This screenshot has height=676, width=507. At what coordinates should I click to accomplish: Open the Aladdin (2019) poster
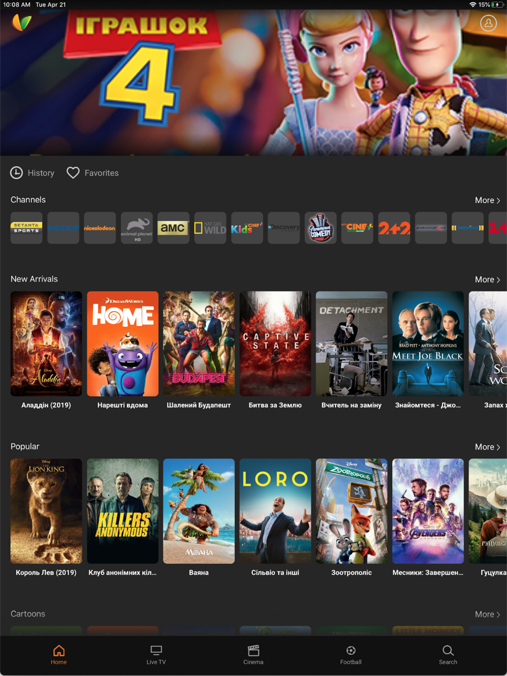tap(46, 344)
